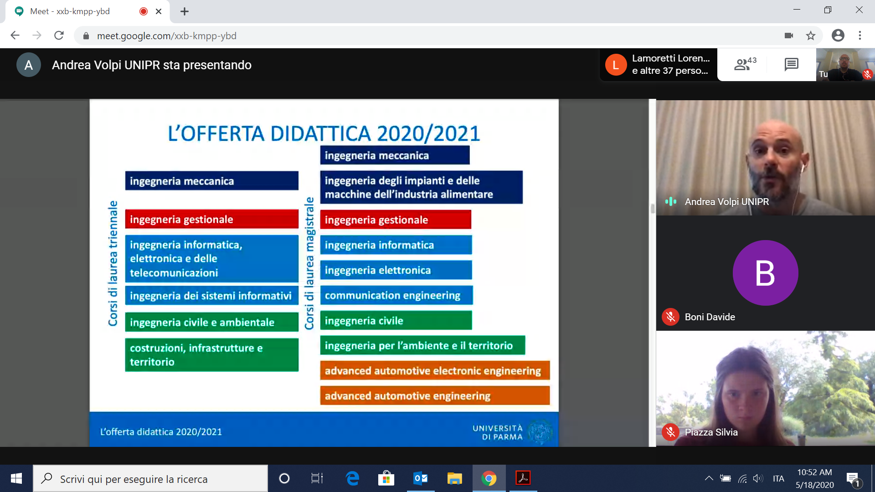Open Cortana from the taskbar
Screen dimensions: 875x492
pos(284,478)
